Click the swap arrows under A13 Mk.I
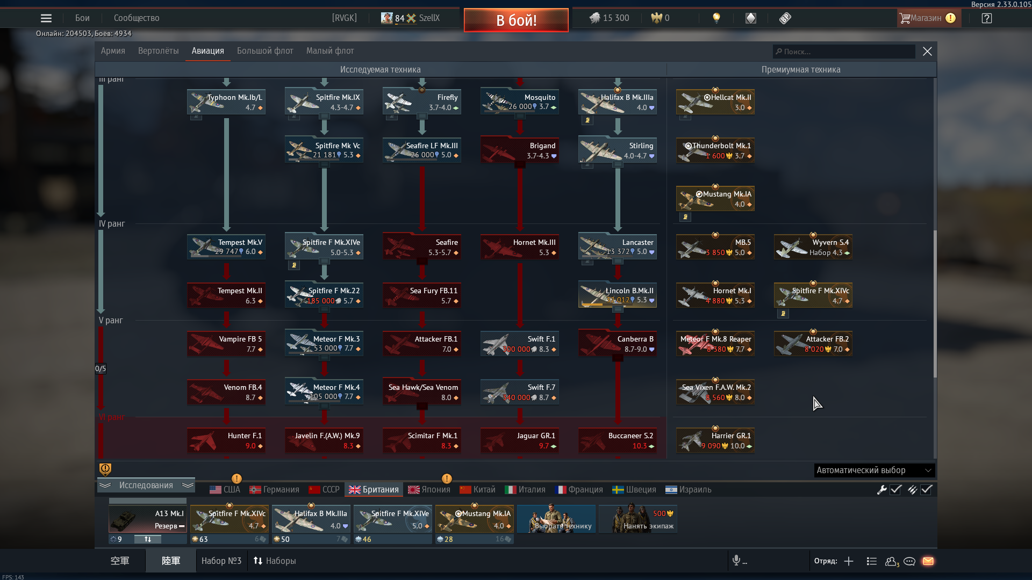This screenshot has width=1032, height=580. pos(148,539)
